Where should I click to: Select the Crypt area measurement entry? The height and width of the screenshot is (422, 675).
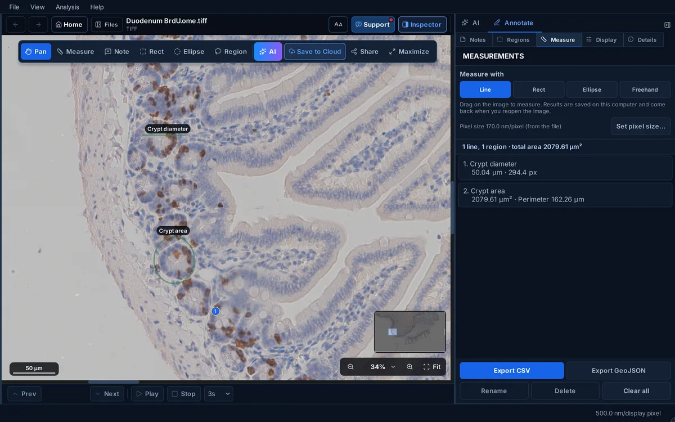coord(565,195)
